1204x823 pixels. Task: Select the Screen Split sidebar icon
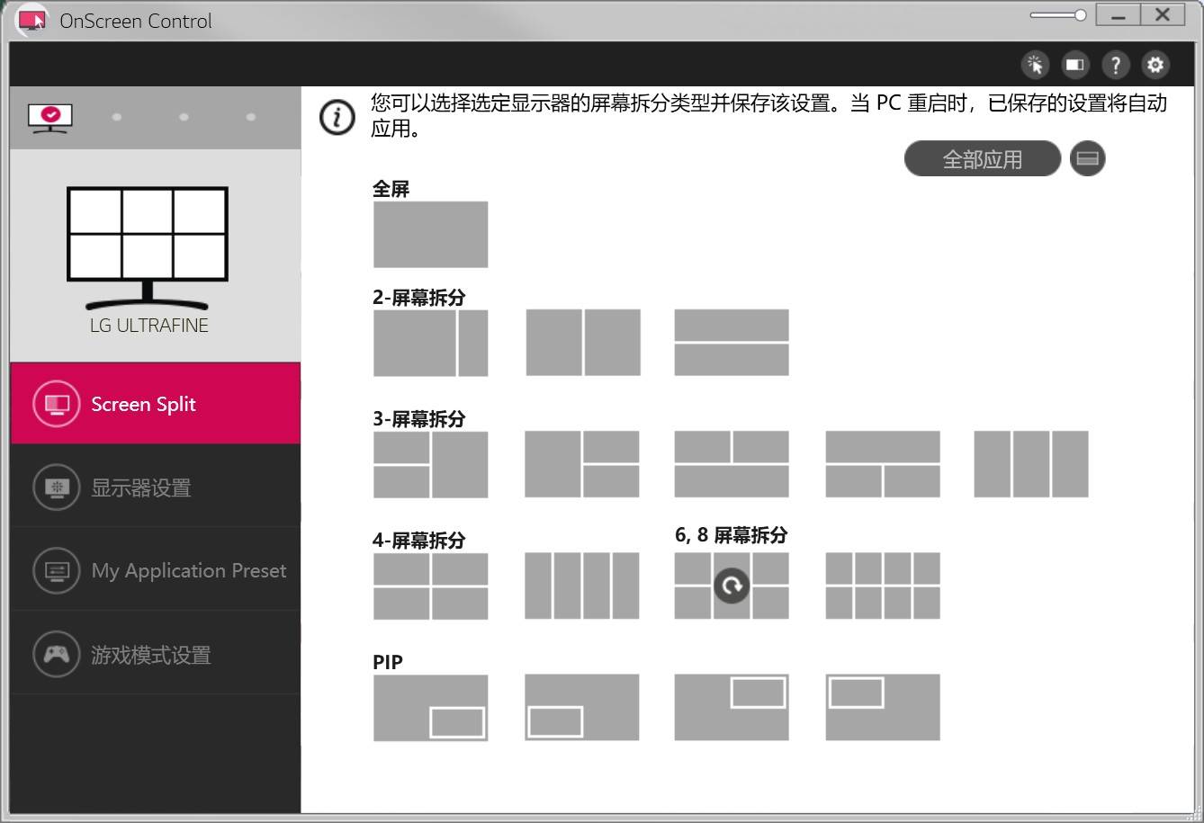click(x=55, y=404)
